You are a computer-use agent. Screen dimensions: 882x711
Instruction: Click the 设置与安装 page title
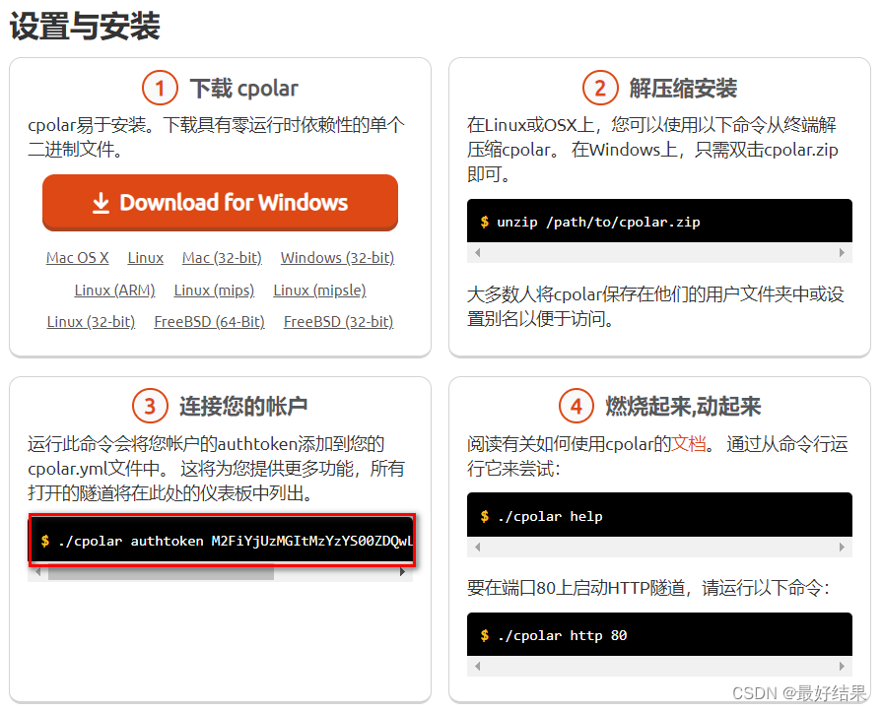pos(85,26)
